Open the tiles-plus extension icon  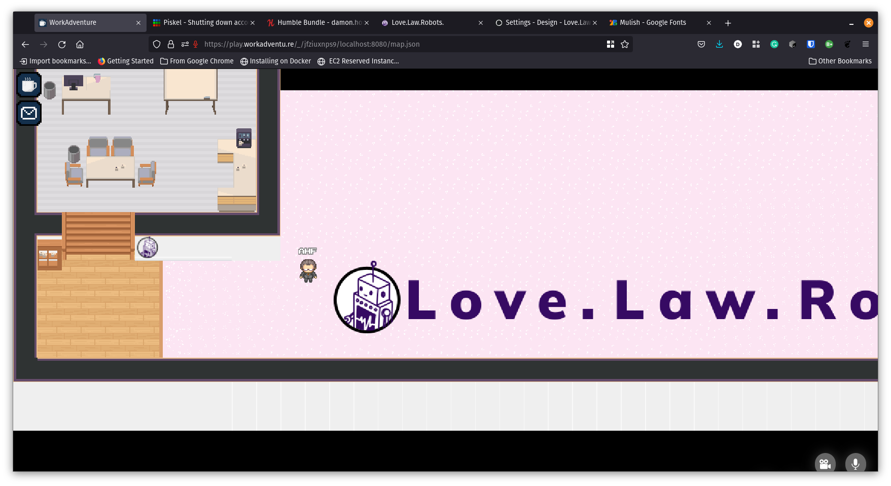[x=756, y=44]
